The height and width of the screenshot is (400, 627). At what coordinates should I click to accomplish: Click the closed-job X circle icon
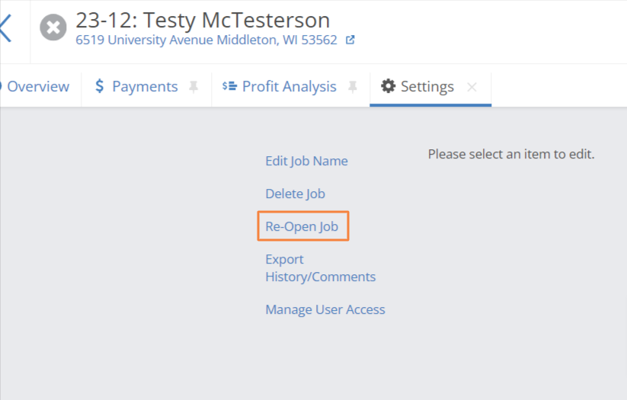click(x=53, y=27)
